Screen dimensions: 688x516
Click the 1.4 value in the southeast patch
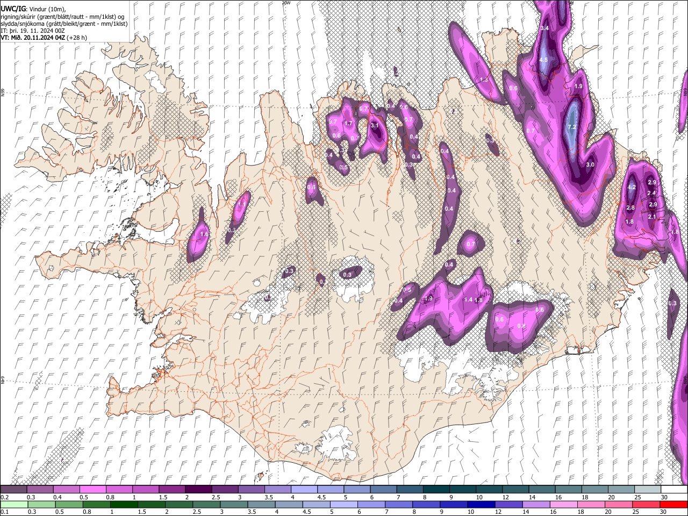(x=468, y=300)
